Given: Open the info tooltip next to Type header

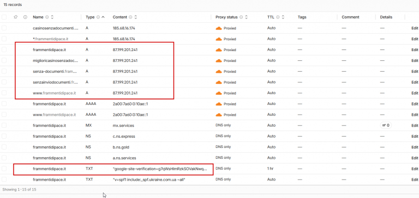Looking at the screenshot, I should (x=98, y=17).
